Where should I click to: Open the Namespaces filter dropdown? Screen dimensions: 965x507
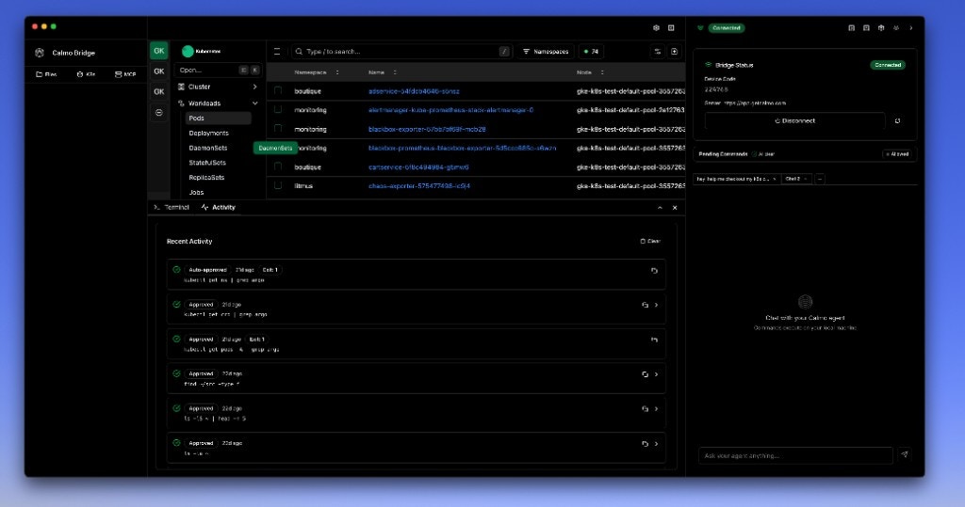point(546,52)
